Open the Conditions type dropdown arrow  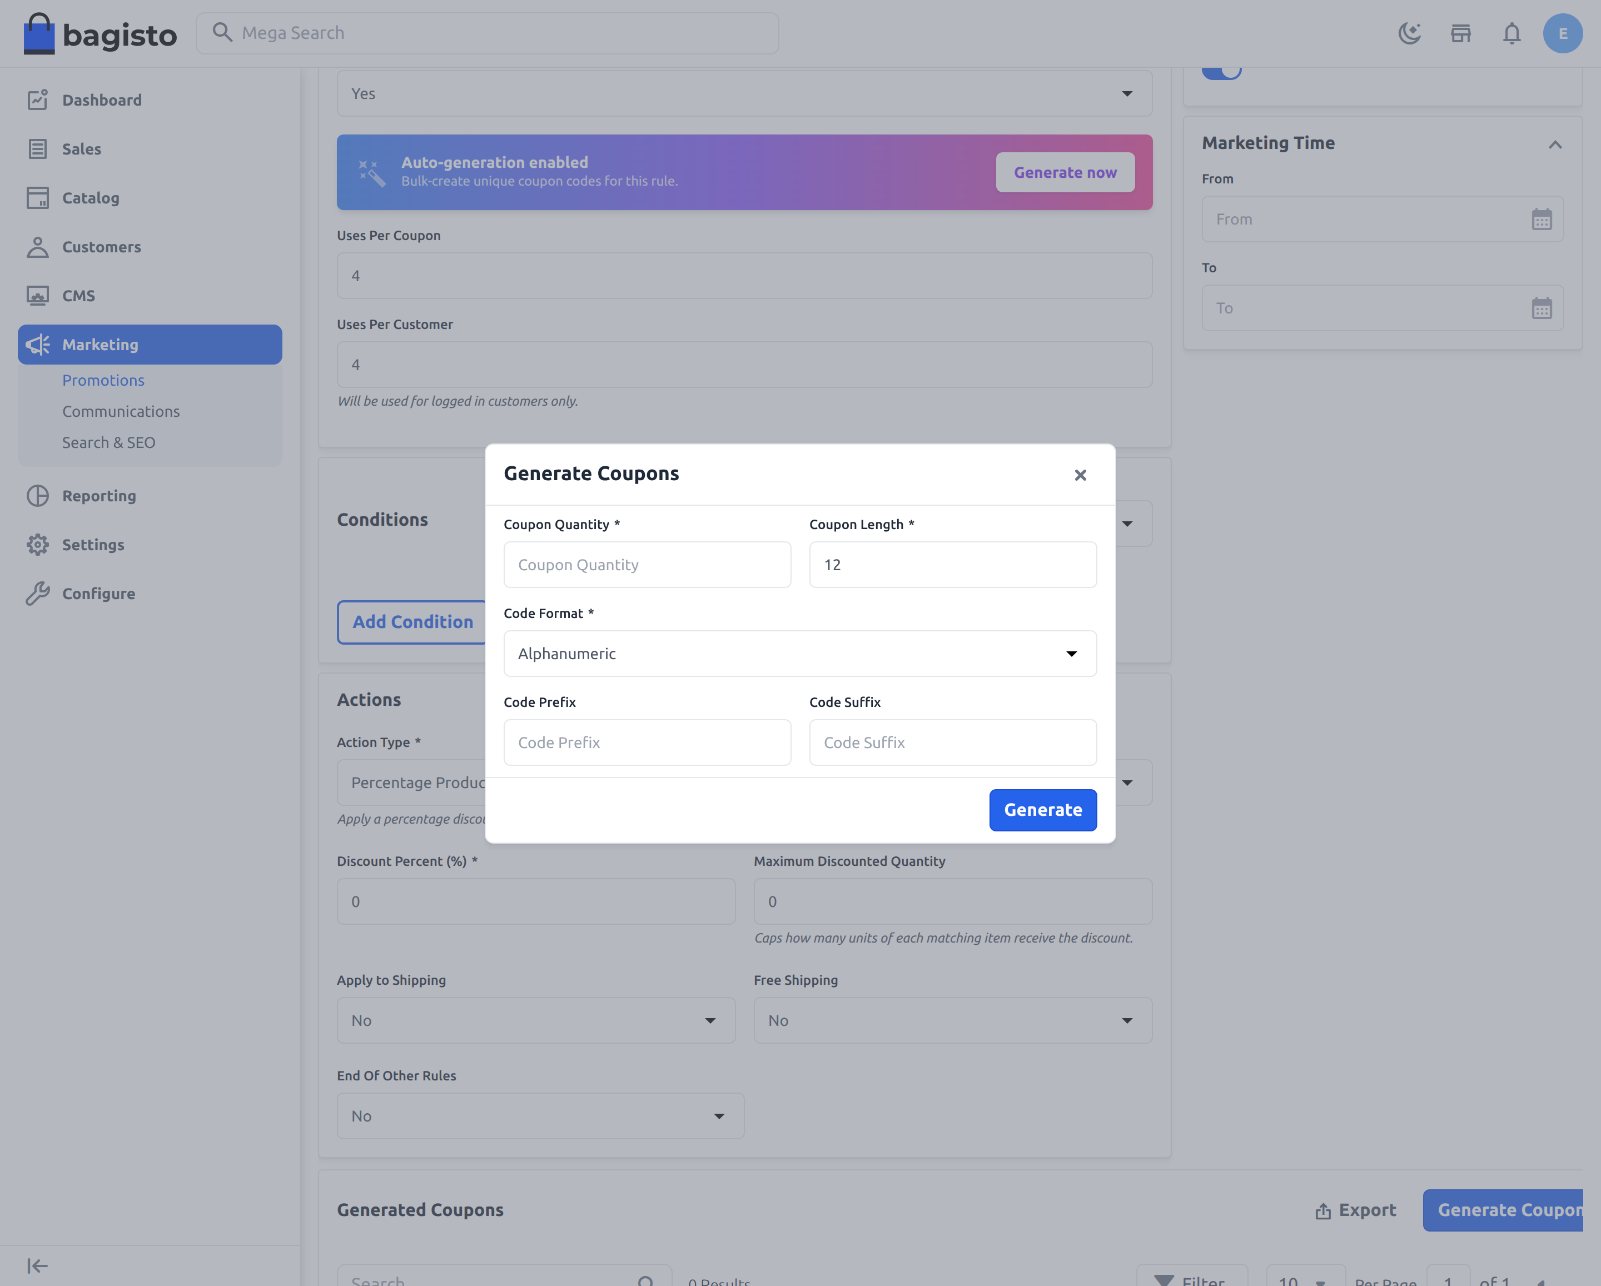pyautogui.click(x=1127, y=524)
